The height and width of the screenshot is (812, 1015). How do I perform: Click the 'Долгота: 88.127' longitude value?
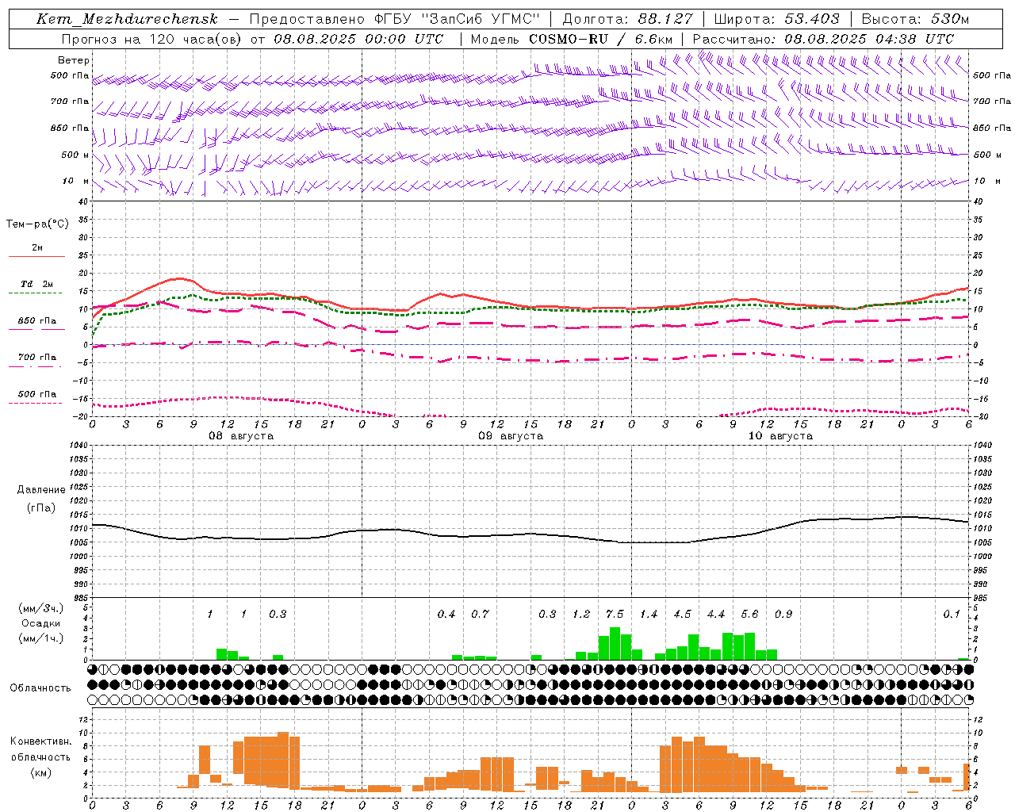627,19
